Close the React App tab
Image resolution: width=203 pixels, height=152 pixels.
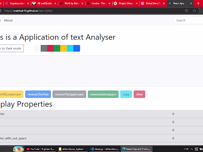click(191, 3)
